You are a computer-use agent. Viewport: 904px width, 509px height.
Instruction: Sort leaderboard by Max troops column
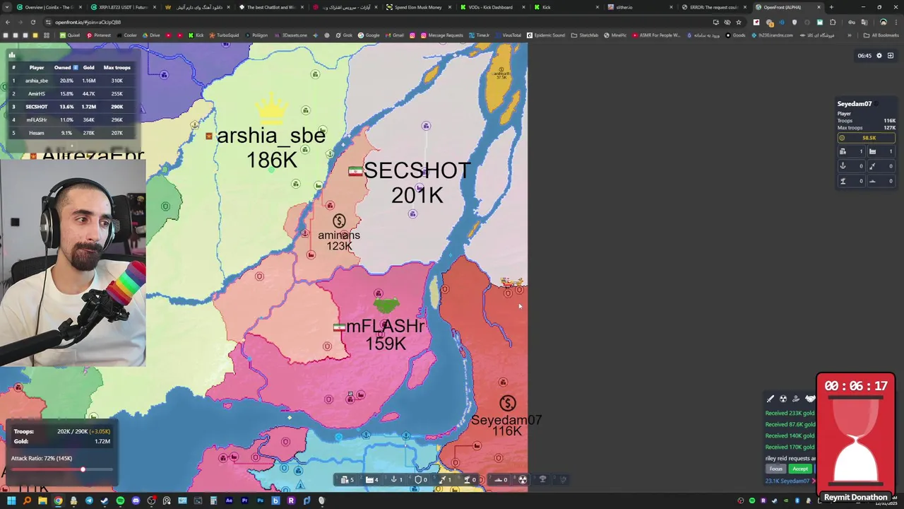coord(117,67)
